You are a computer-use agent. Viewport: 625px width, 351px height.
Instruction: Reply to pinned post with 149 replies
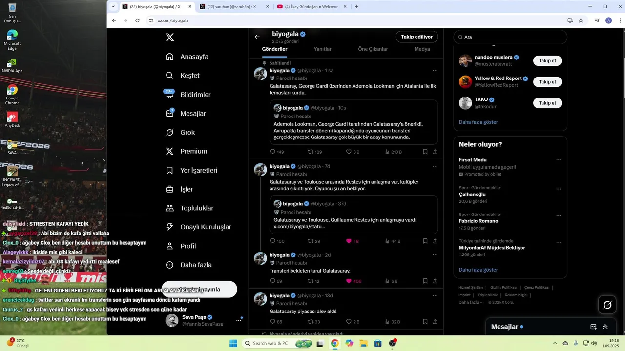[276, 152]
